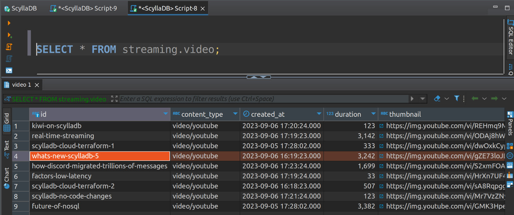Apply filter with the gray play arrow
Screen dimensions: 514x215
(412, 99)
